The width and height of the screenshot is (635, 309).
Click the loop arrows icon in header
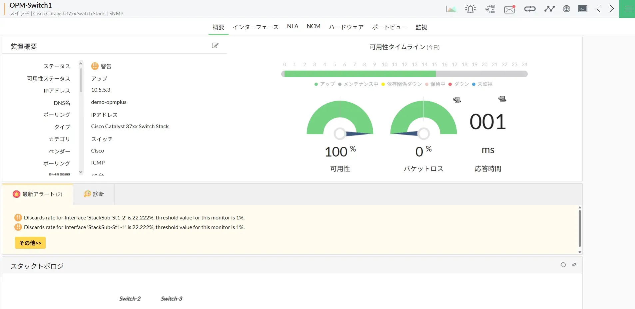pos(530,9)
